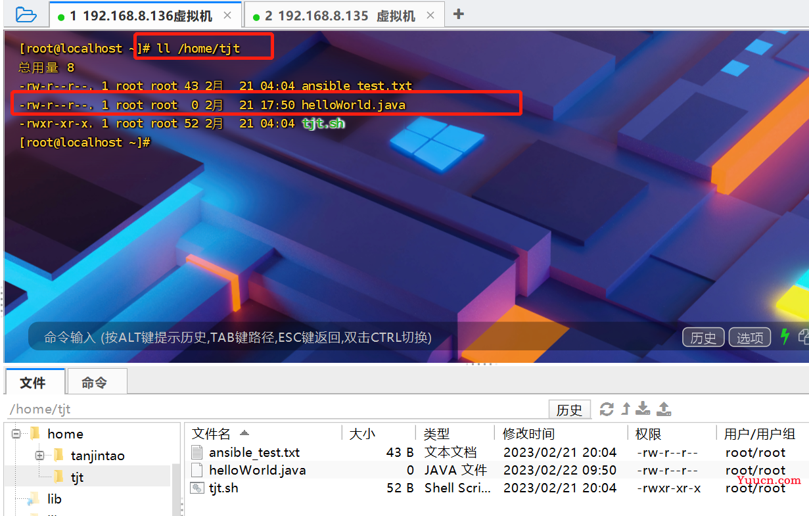Click the -rwxr-xr-x permission cell
The image size is (809, 516).
click(669, 488)
